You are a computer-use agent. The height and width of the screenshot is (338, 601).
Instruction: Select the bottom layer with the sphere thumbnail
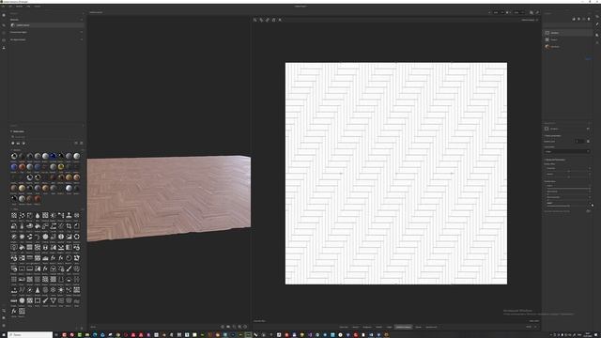567,47
